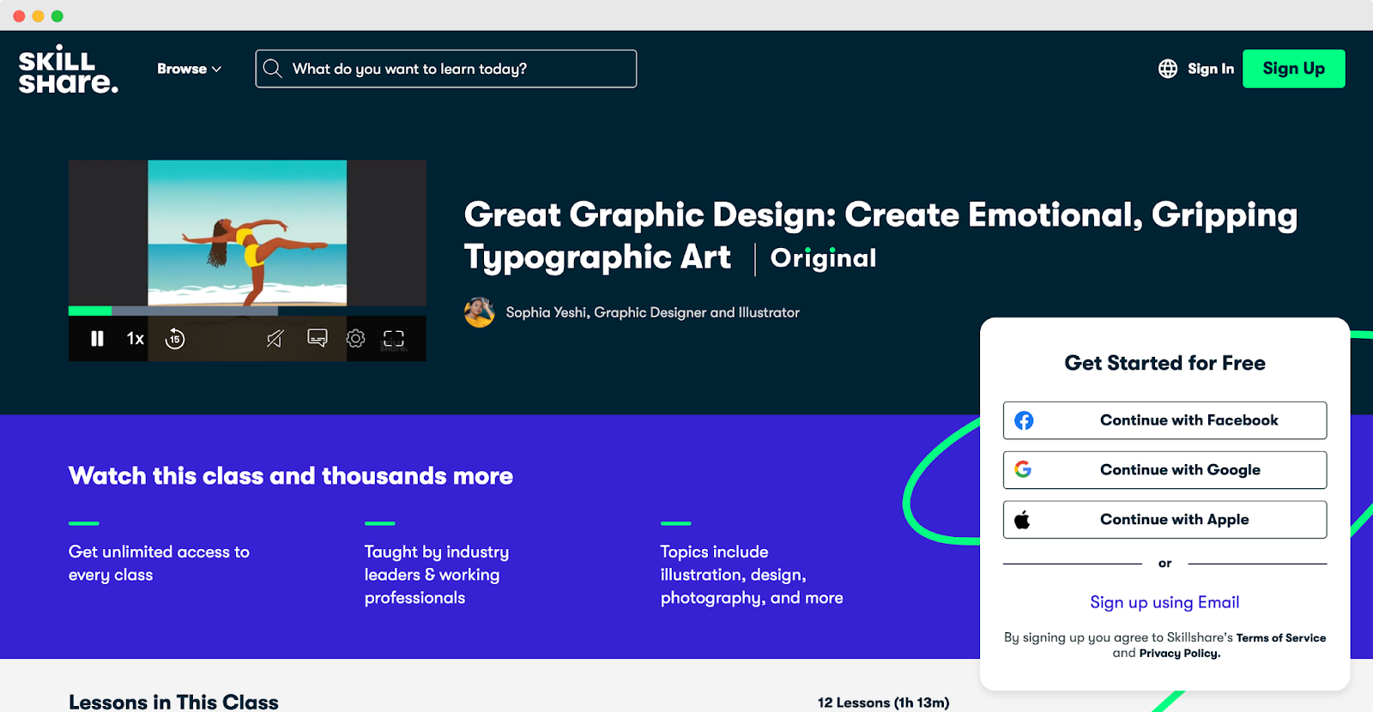Click the magnifier search icon

click(x=272, y=69)
